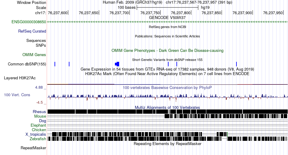The width and height of the screenshot is (288, 155).
Task: Click the 4.88 PhyloP upper axis value
Action: click(x=39, y=87)
